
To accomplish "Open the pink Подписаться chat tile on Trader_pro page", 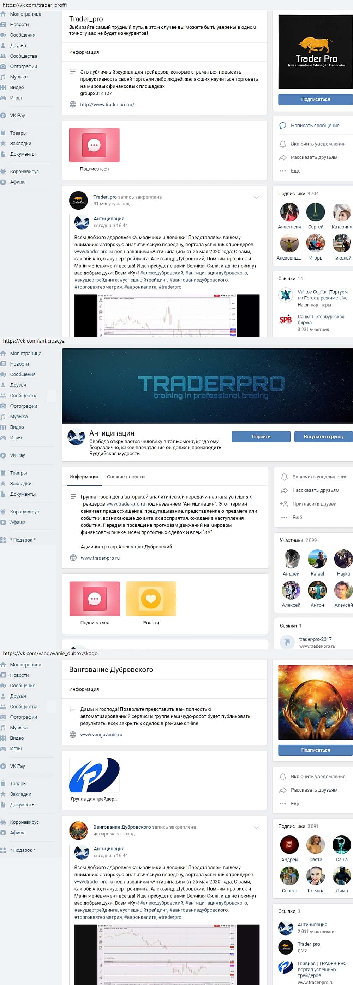I will coord(94,145).
